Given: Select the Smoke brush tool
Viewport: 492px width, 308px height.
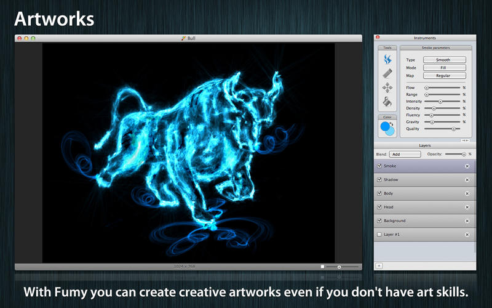Looking at the screenshot, I should pos(387,59).
